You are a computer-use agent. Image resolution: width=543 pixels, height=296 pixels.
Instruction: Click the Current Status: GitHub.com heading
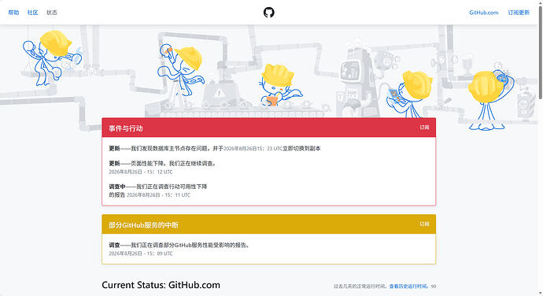(x=161, y=285)
